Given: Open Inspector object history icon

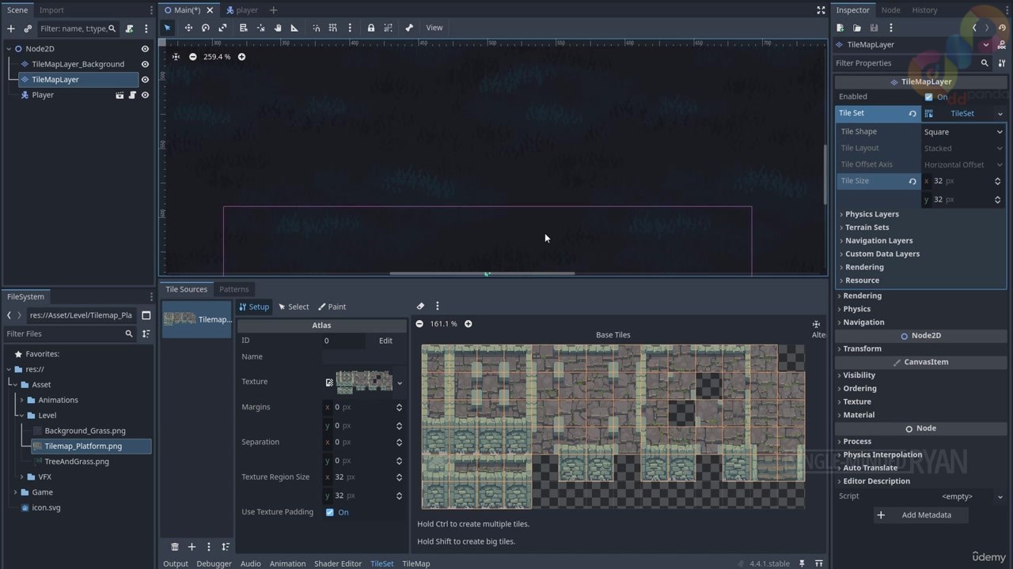Looking at the screenshot, I should tap(1002, 28).
